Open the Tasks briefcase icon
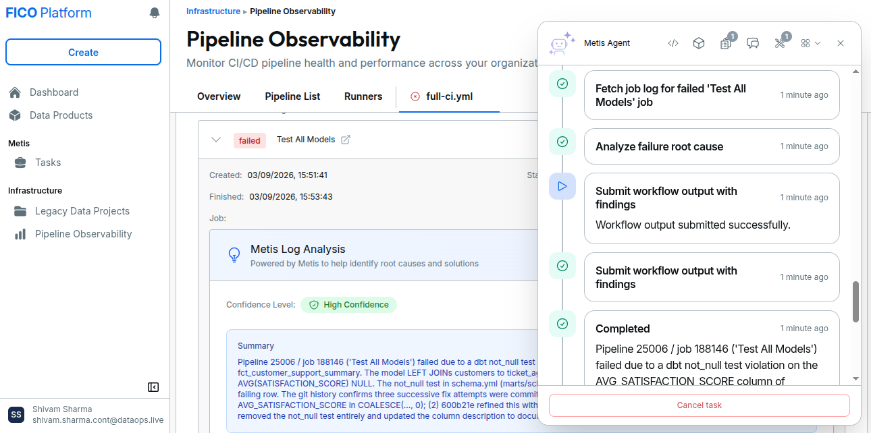The image size is (871, 433). 20,163
